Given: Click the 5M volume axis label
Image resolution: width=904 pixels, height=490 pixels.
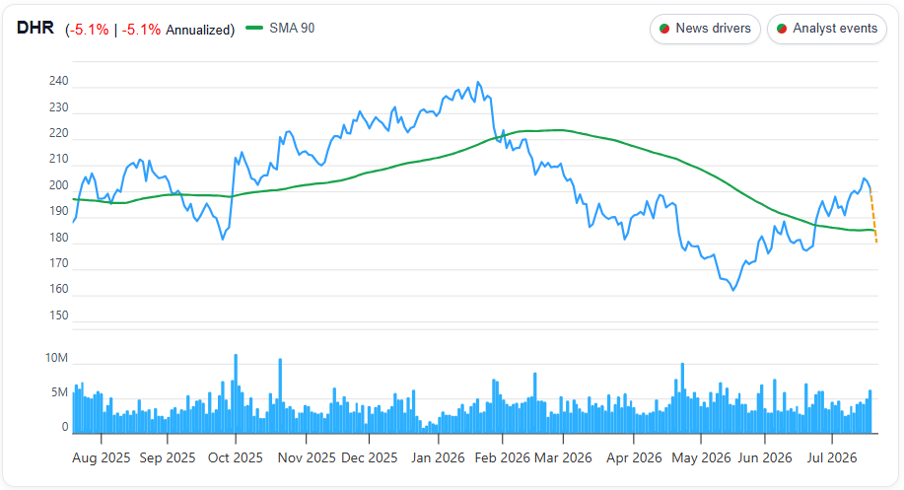Looking at the screenshot, I should coord(60,392).
